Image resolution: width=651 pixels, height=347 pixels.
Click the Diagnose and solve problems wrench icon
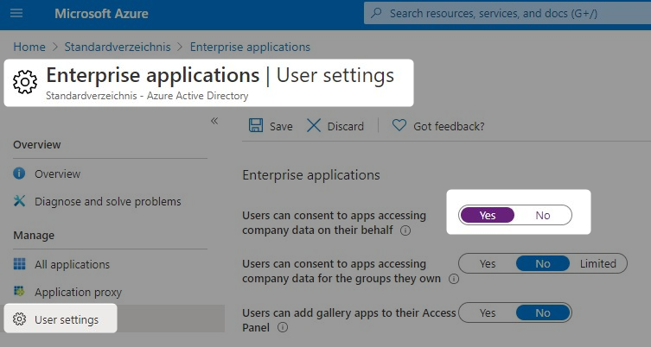point(20,201)
